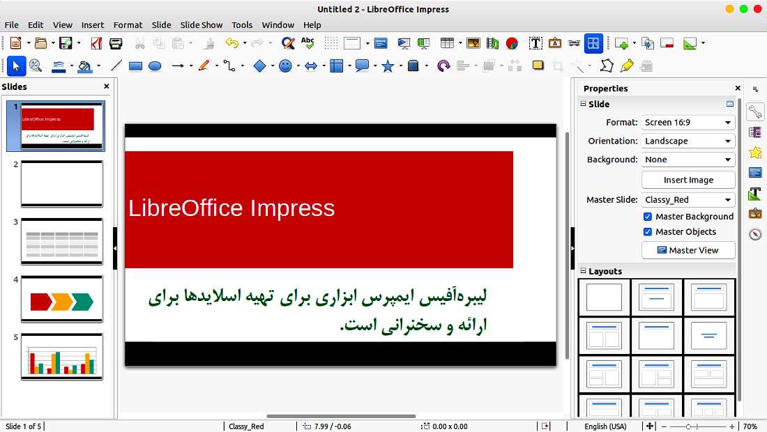
Task: Click the English (USA) language status
Action: [605, 426]
